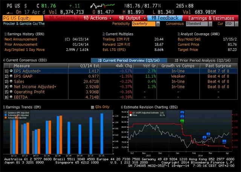Click the green marker on revision chart

point(182,121)
